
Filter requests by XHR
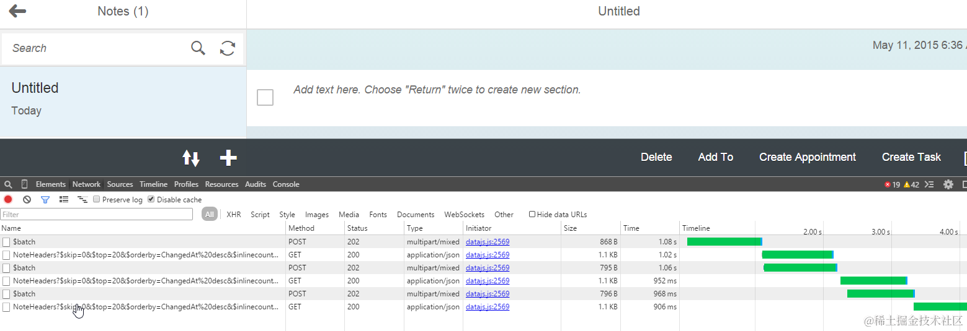(234, 215)
